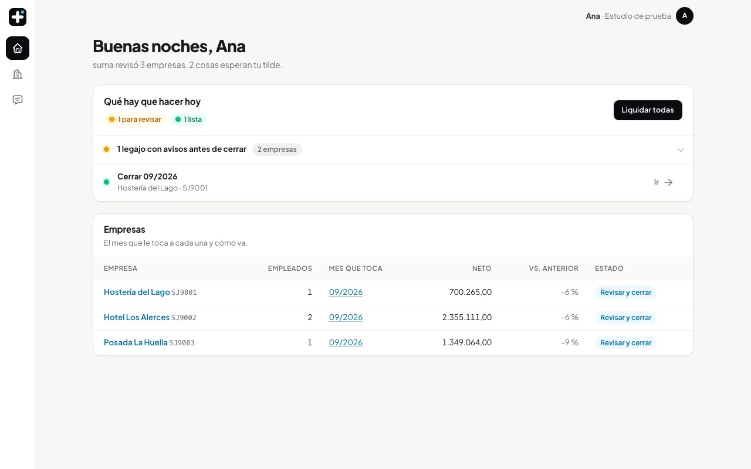The image size is (751, 469).
Task: Click the NETO column header
Action: (x=482, y=269)
